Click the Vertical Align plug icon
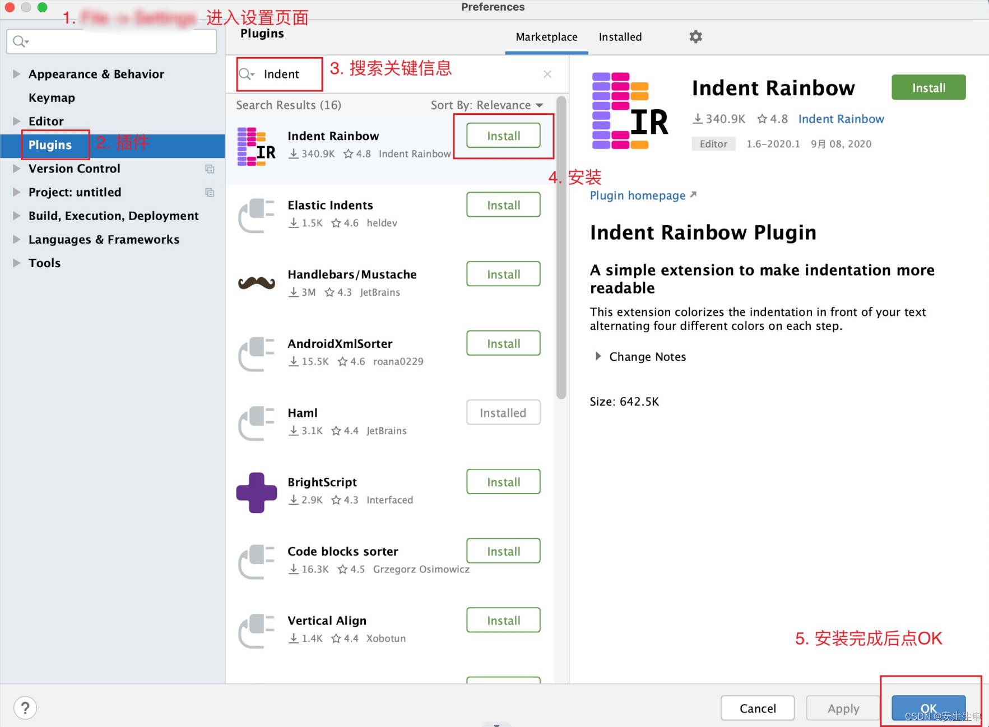 (x=257, y=631)
